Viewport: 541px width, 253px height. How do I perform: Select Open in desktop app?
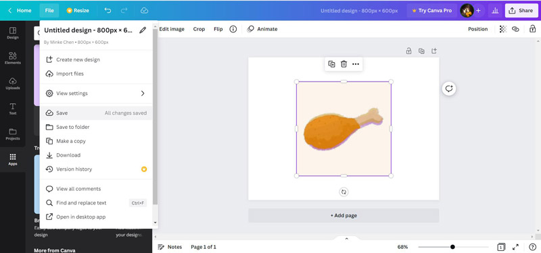(96, 217)
